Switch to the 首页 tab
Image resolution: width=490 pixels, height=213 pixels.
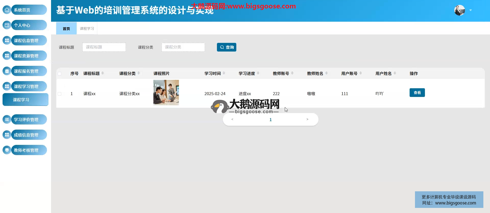pyautogui.click(x=66, y=29)
